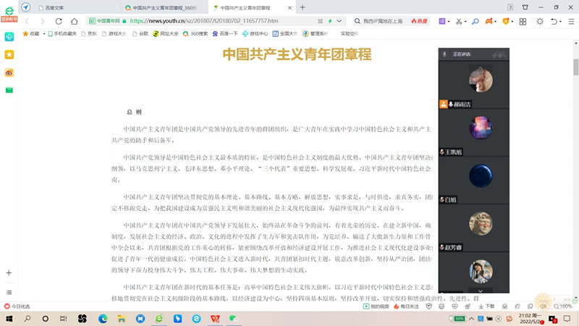This screenshot has height=326, width=579.
Task: Click the news.youth.cn URL address bar
Action: 204,21
